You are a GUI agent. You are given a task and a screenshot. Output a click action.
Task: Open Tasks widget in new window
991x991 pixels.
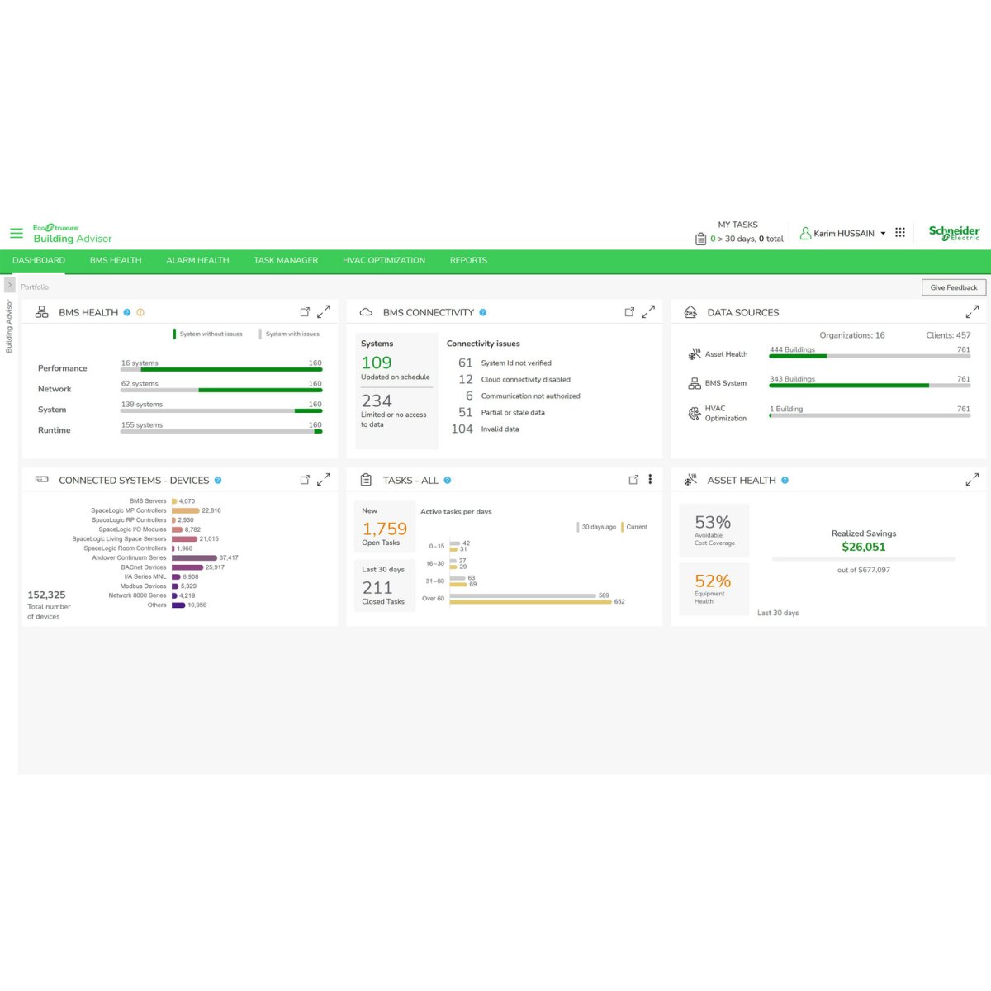[633, 479]
